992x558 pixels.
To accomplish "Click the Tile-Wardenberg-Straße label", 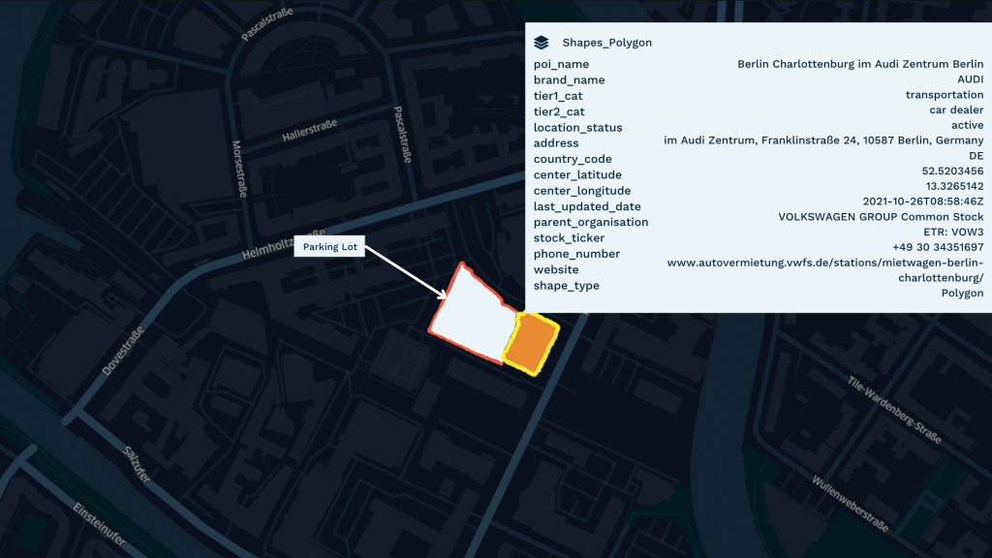I will coord(894,410).
